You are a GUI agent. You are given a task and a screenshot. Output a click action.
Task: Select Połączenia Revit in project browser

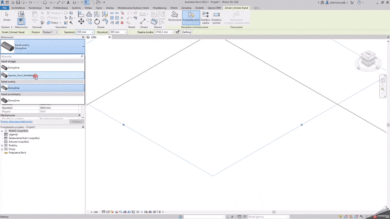coord(17,153)
